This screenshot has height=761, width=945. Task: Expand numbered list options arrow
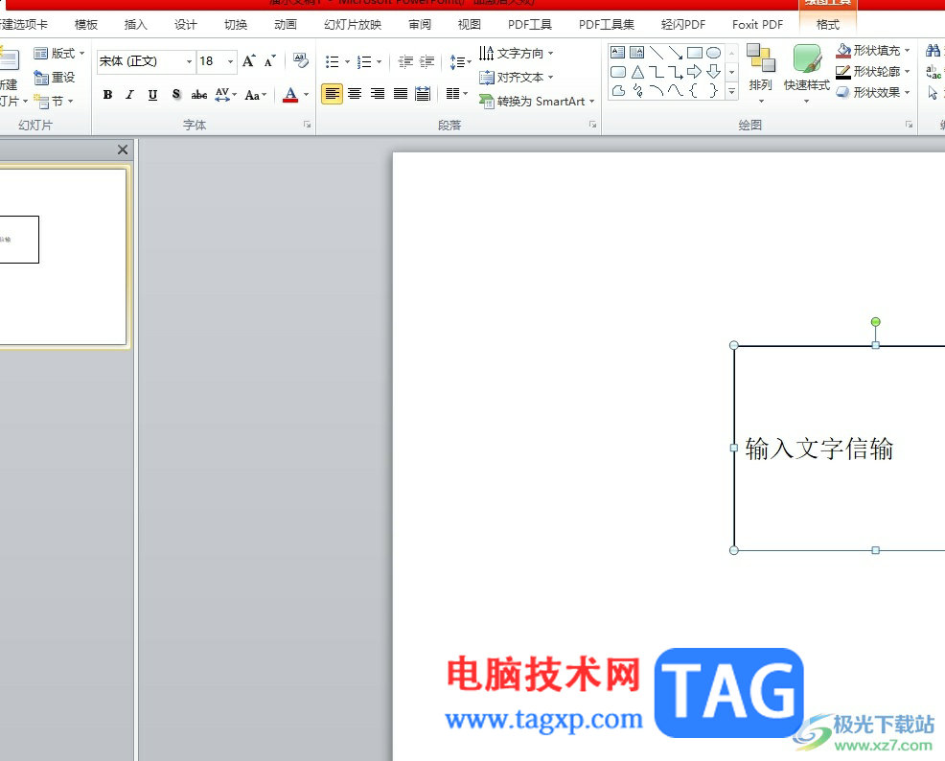[380, 61]
